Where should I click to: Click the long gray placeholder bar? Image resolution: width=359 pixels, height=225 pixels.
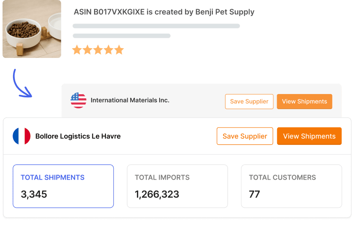tap(156, 26)
